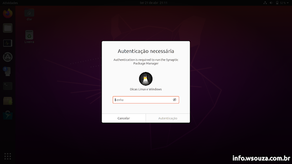Open the download installer dock icon

[x=7, y=72]
